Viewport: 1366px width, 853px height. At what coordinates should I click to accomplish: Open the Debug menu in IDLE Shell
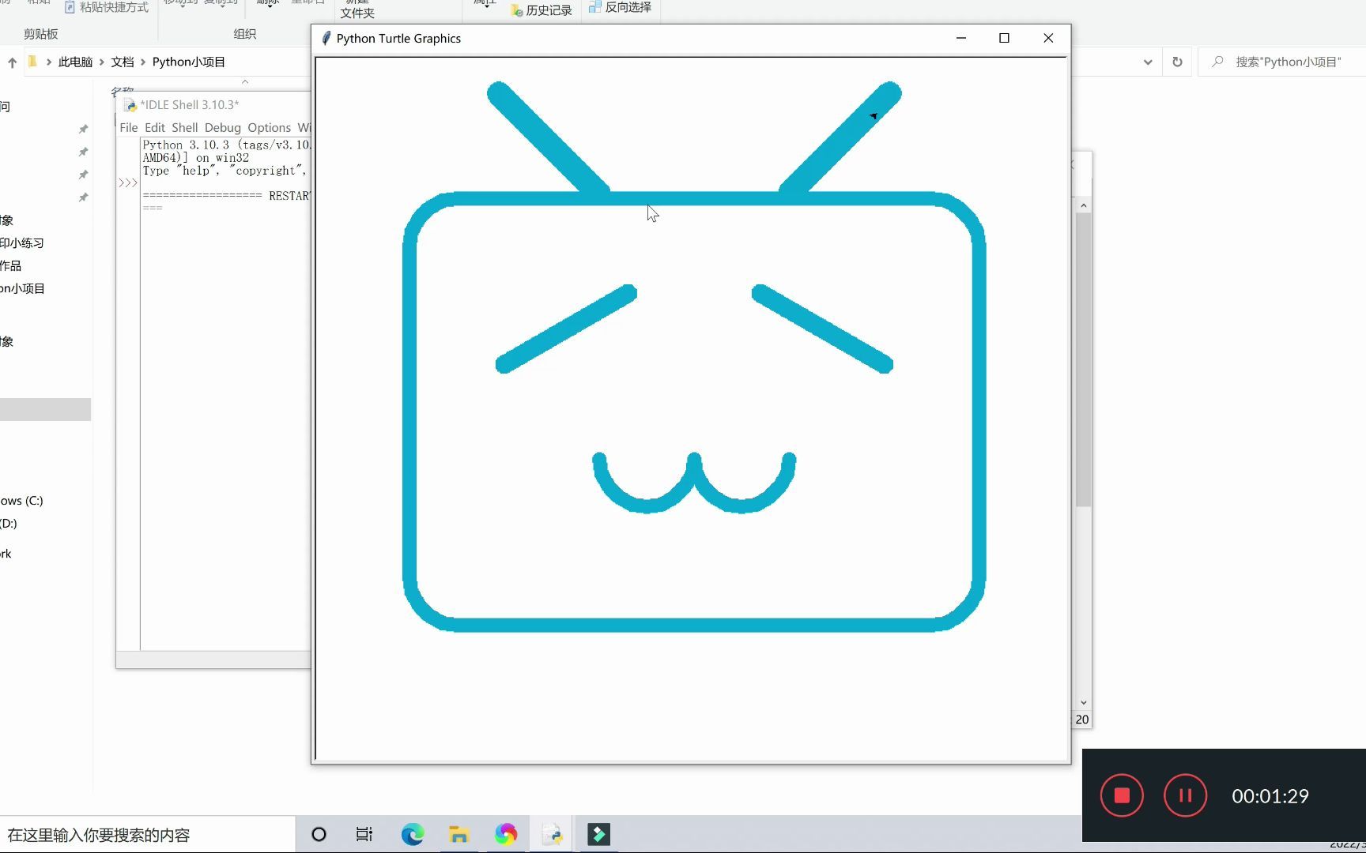(222, 127)
